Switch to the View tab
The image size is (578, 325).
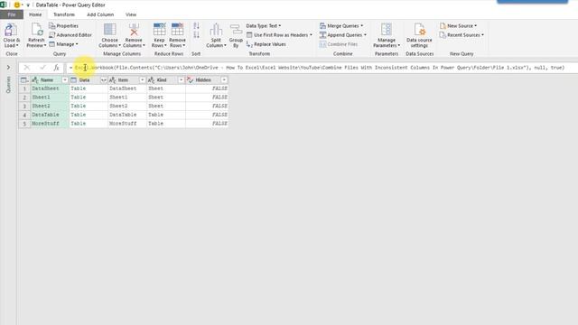(x=131, y=14)
